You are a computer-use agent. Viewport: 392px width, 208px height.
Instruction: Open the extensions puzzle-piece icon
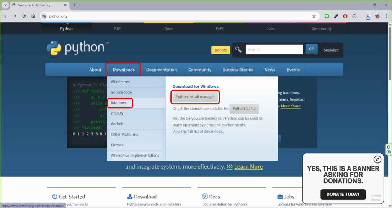click(x=354, y=16)
